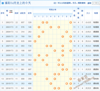The width and height of the screenshot is (100, 91).
Task: Click the 试机号 value 721
Action: pyautogui.click(x=23, y=55)
